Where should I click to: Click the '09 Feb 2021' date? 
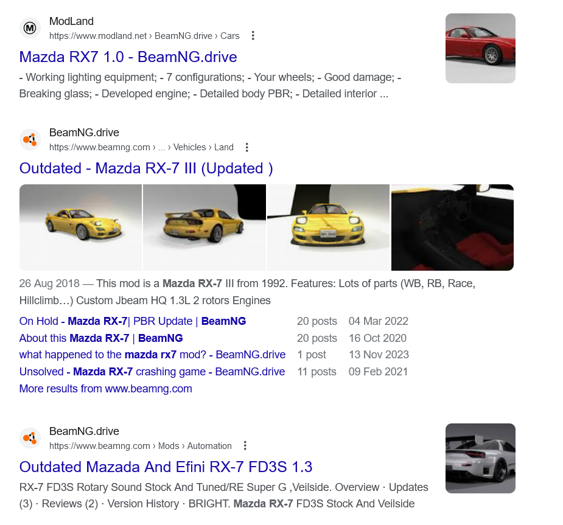tap(378, 372)
